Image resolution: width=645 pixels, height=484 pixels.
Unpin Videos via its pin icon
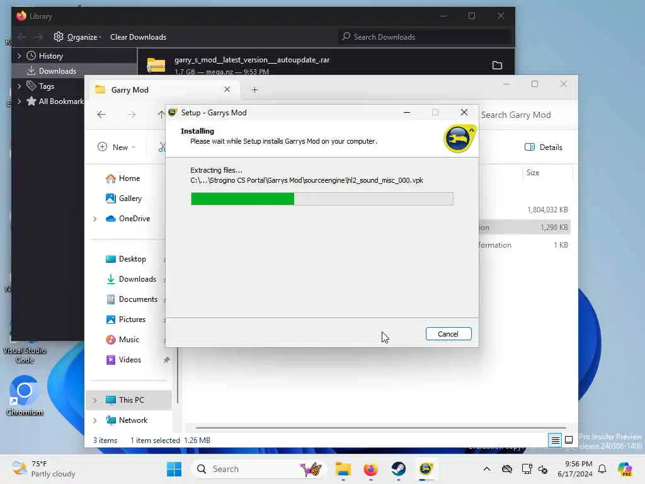(166, 360)
